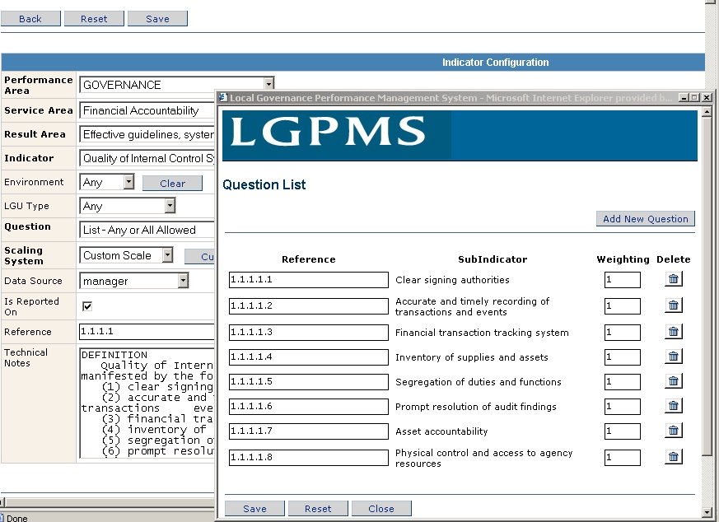Minimize the LGPMS popup window

[x=684, y=98]
